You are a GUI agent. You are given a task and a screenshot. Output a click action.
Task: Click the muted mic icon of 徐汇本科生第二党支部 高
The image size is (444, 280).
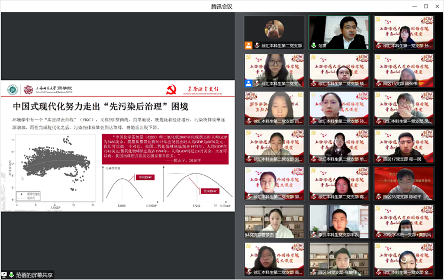(249, 272)
